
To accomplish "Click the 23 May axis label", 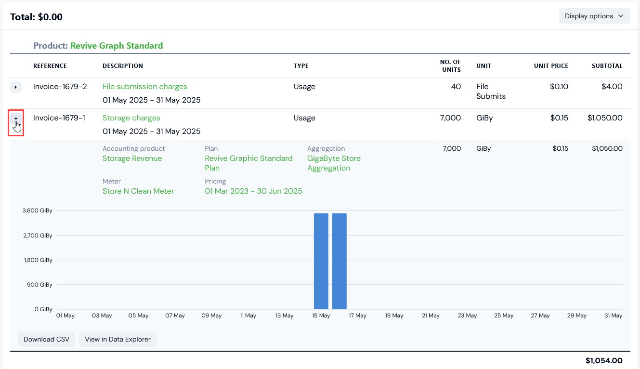I will pyautogui.click(x=467, y=316).
